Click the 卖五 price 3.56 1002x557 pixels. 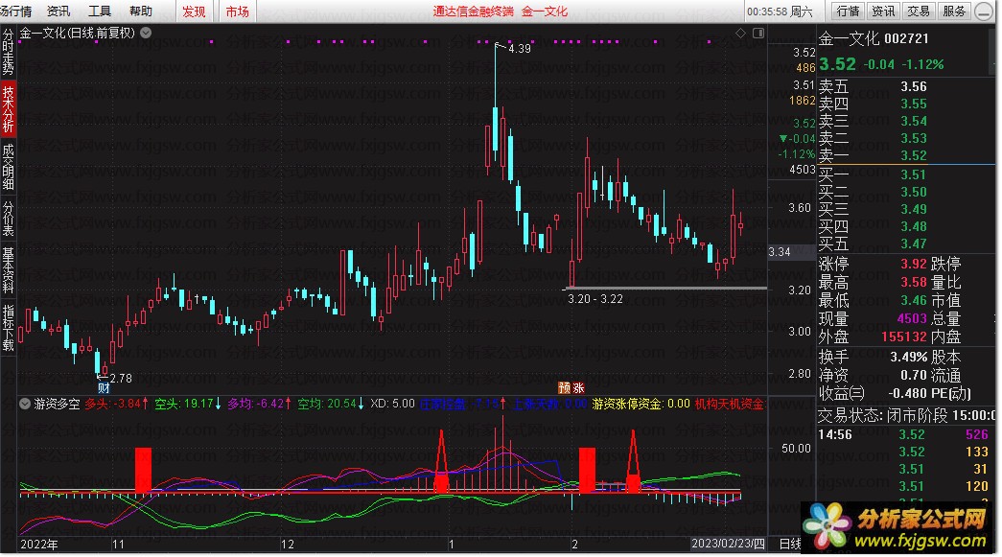(x=914, y=86)
